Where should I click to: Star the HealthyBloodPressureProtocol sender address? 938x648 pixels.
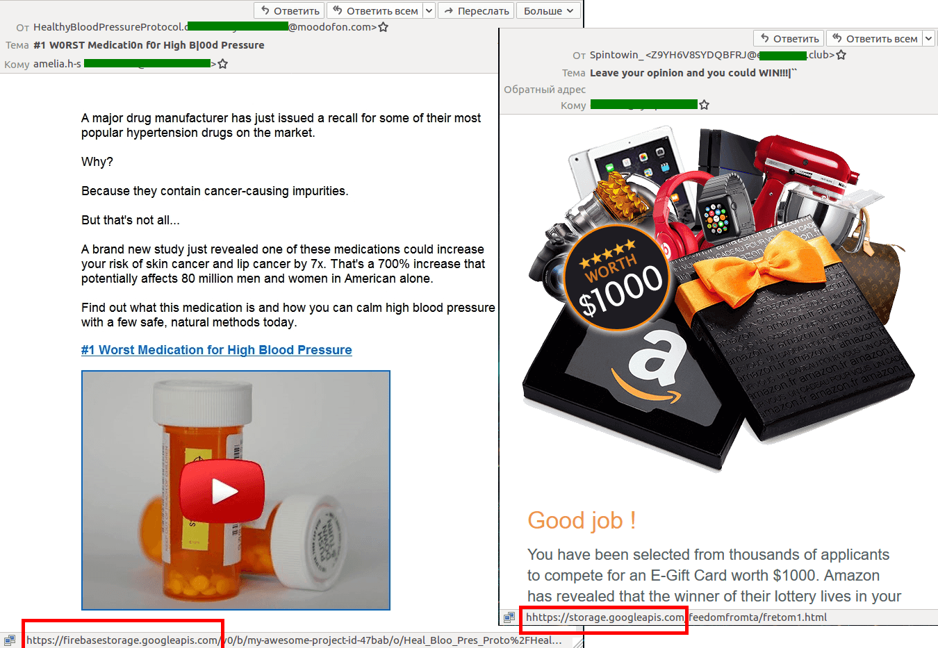384,27
